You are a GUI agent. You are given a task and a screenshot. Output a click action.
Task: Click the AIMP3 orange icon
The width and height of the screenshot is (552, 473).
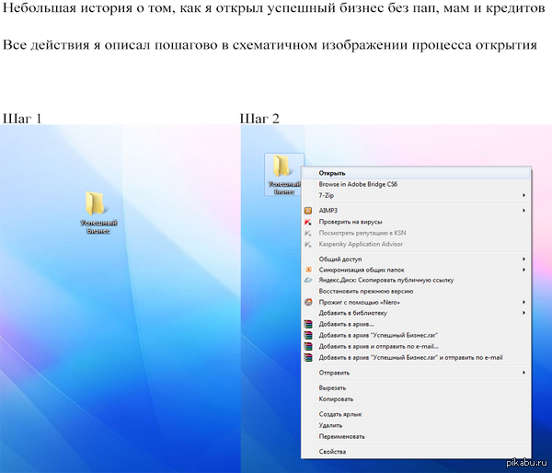308,211
